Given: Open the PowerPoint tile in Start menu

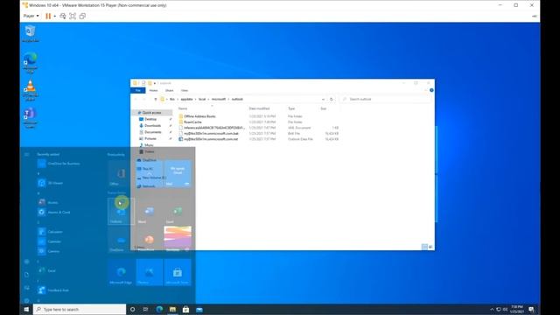Looking at the screenshot, I should [x=149, y=239].
